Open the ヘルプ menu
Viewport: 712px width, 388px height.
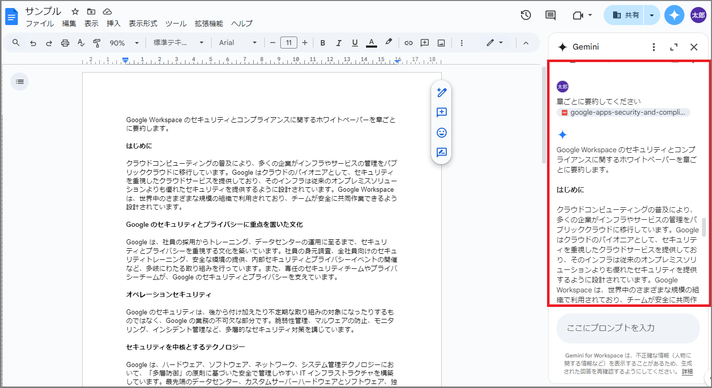tap(242, 24)
